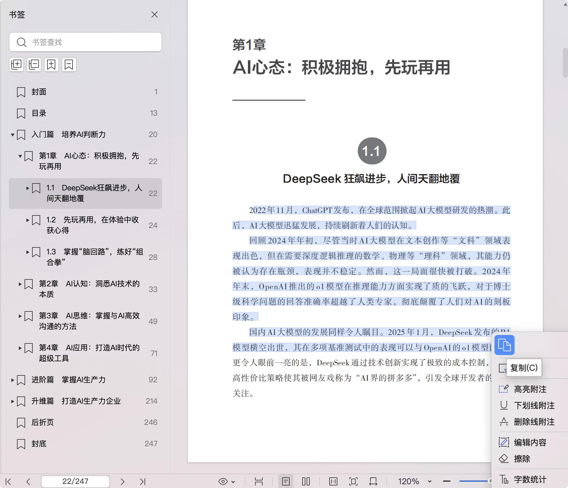The image size is (568, 488).
Task: Click the actual size icon
Action: pyautogui.click(x=333, y=481)
